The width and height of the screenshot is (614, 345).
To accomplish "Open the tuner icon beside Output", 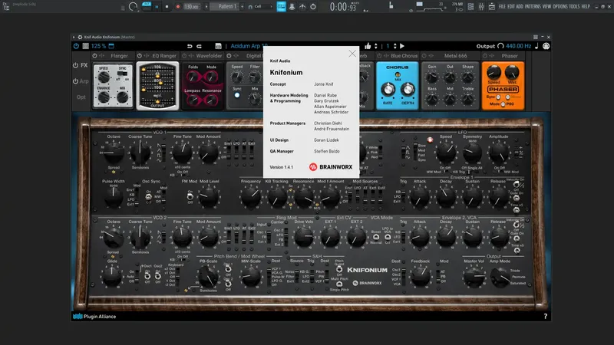I will (x=500, y=46).
